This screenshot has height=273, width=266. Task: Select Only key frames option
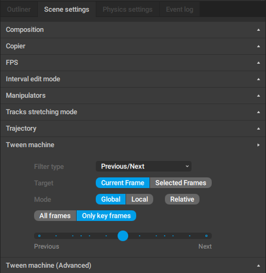click(x=106, y=216)
